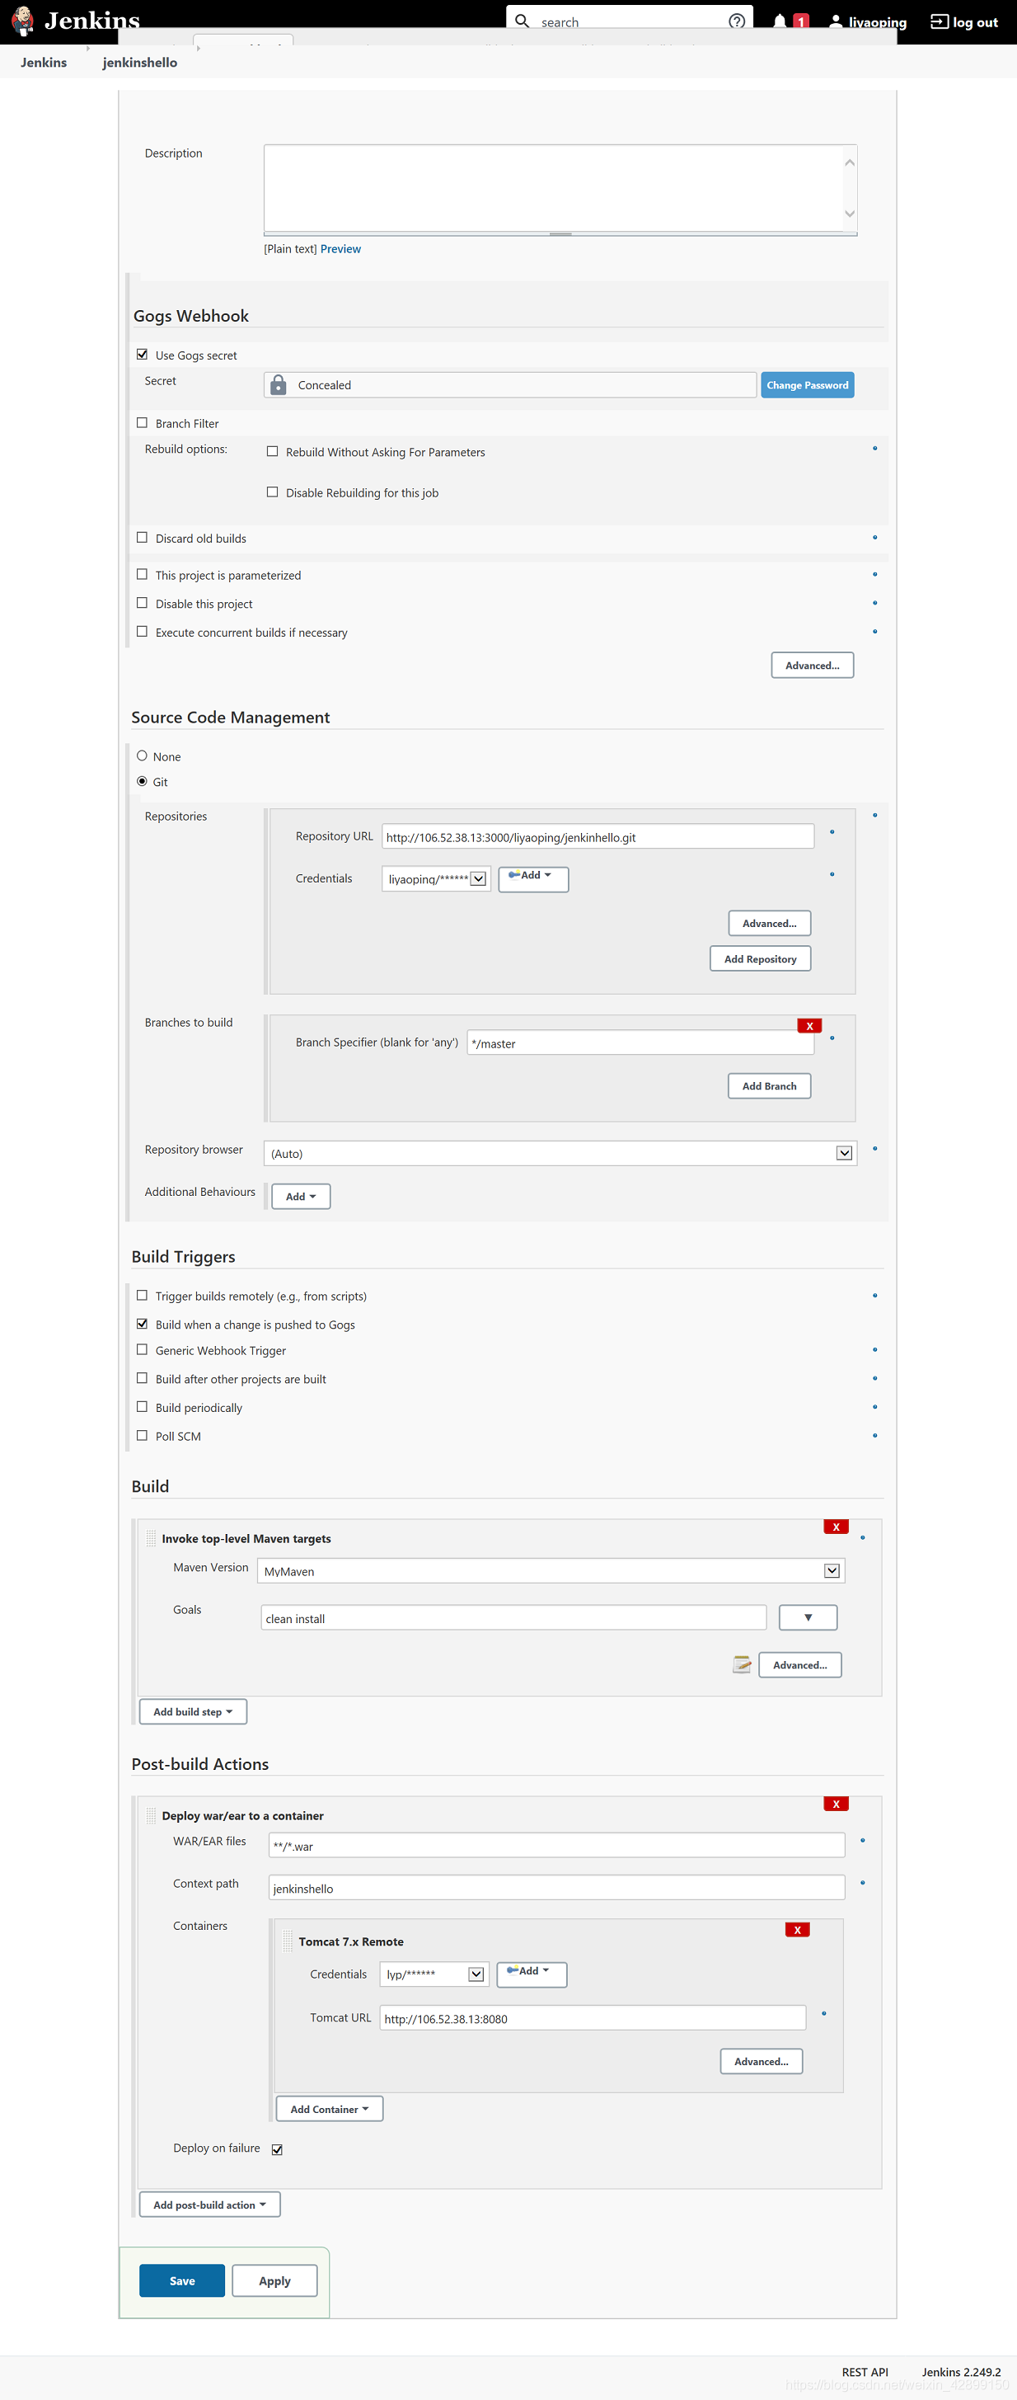The image size is (1017, 2400).
Task: Save the job configuration
Action: tap(181, 2280)
